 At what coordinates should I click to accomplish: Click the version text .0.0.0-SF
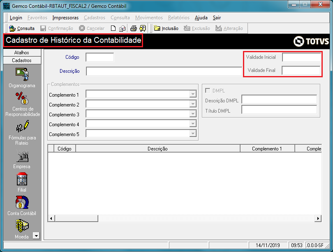click(315, 245)
